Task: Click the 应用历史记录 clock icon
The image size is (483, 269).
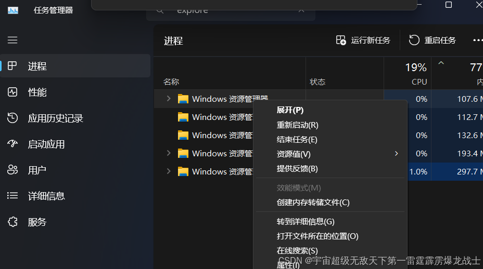Action: pyautogui.click(x=12, y=118)
